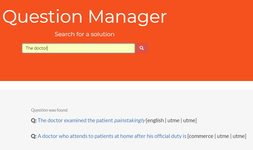This screenshot has height=150, width=253.
Task: Click the white strip below the orange header
Action: (x=127, y=85)
